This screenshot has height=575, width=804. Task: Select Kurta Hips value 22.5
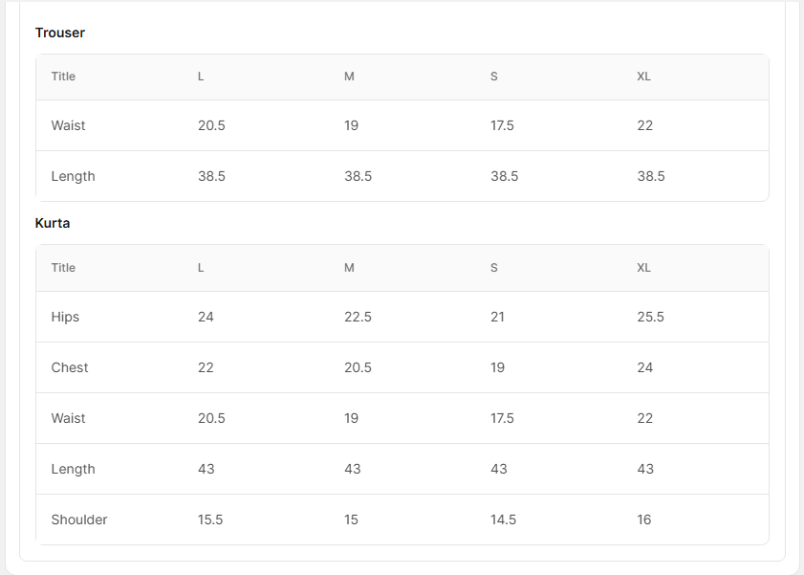pyautogui.click(x=358, y=317)
